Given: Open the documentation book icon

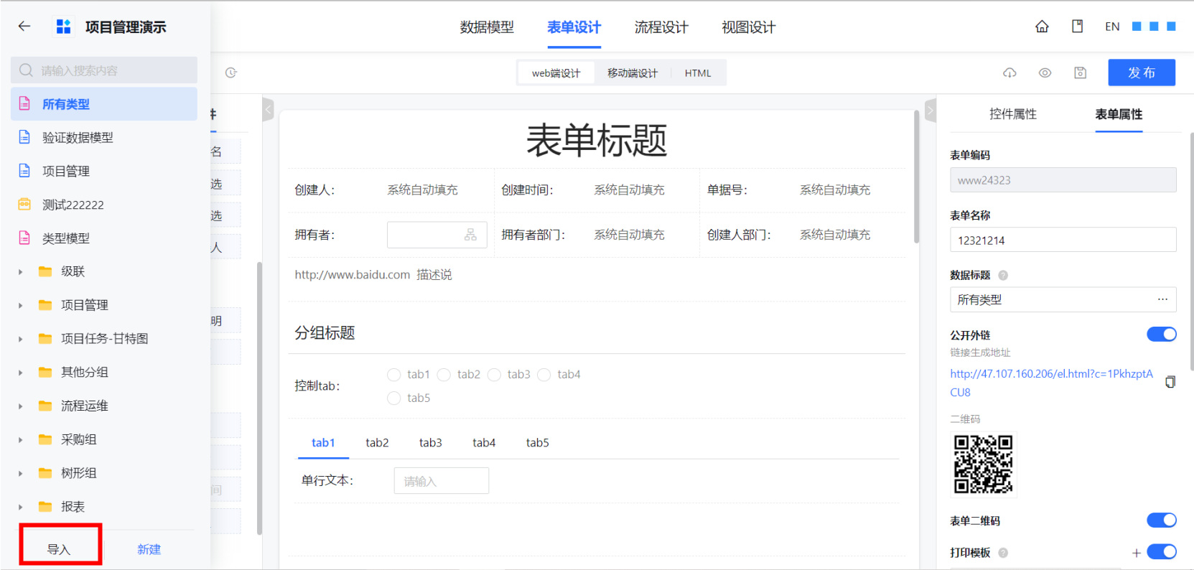Looking at the screenshot, I should pyautogui.click(x=1077, y=27).
